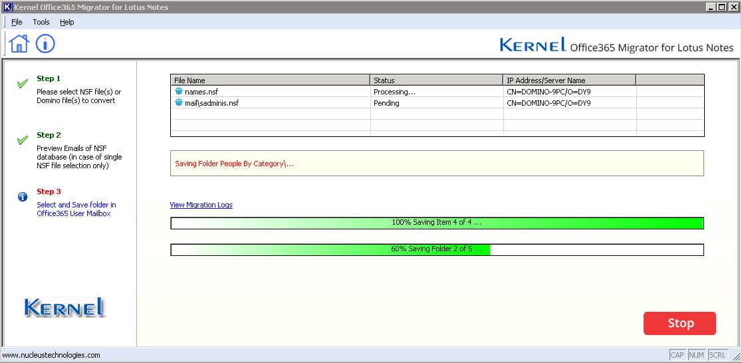Click Select and Save folder step description
This screenshot has width=742, height=363.
76,209
